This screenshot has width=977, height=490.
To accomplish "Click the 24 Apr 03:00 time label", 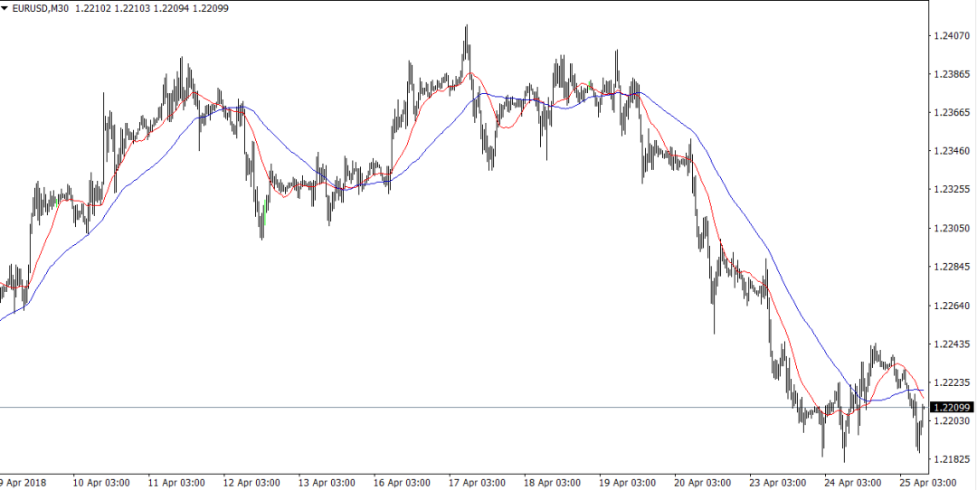I will pos(852,481).
